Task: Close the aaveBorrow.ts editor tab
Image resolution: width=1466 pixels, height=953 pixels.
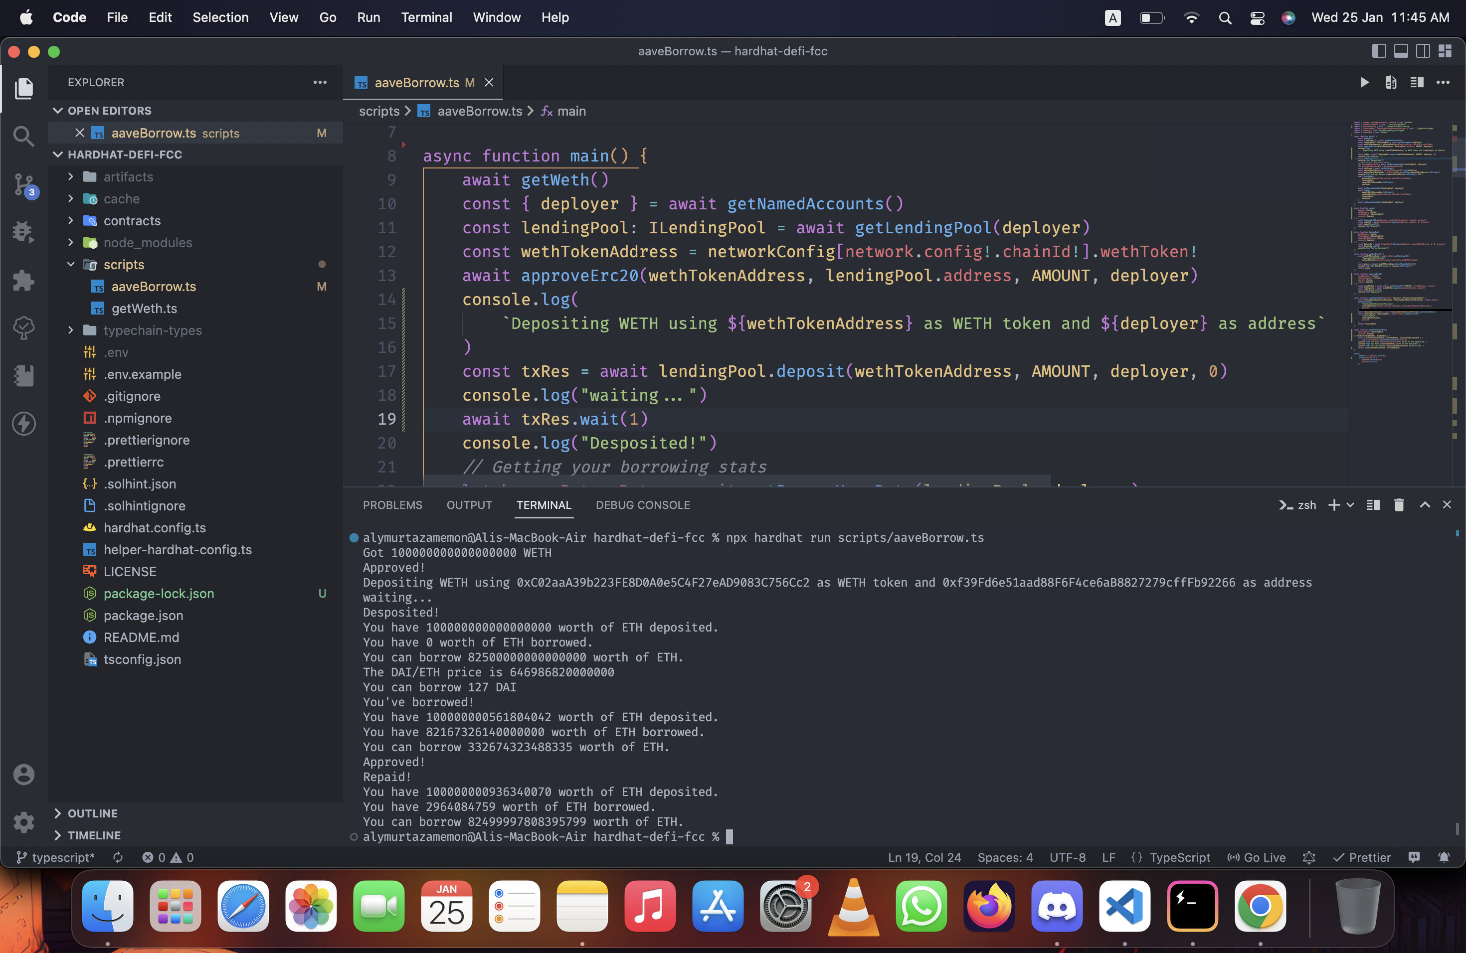Action: pyautogui.click(x=489, y=83)
